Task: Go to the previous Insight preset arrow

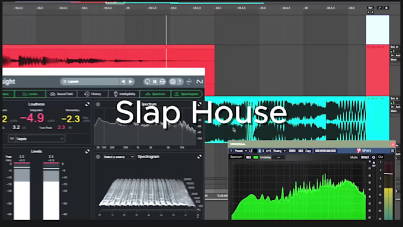Action: [123, 81]
